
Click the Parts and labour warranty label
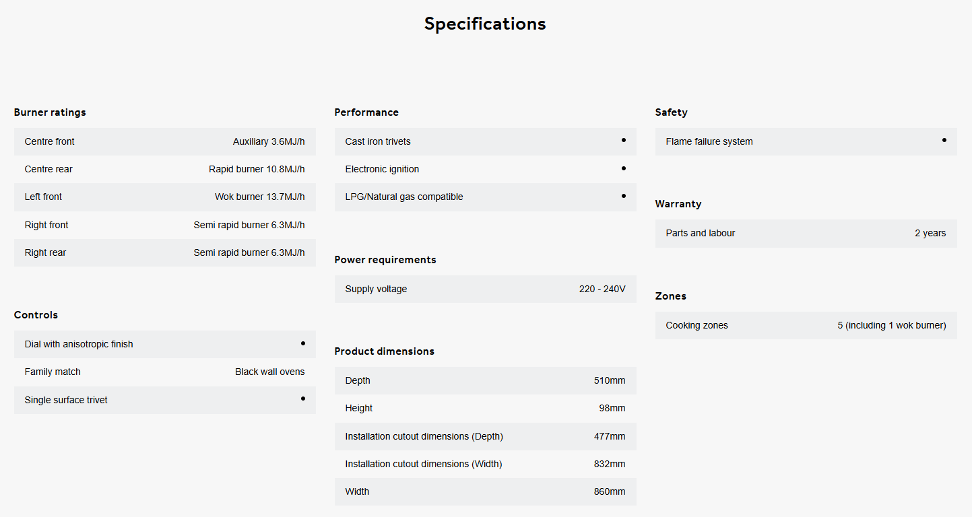click(700, 233)
